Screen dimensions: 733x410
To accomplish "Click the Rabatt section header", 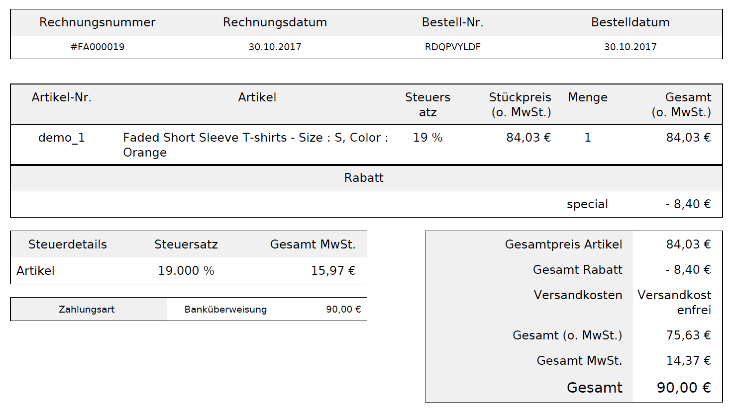I will coord(364,178).
